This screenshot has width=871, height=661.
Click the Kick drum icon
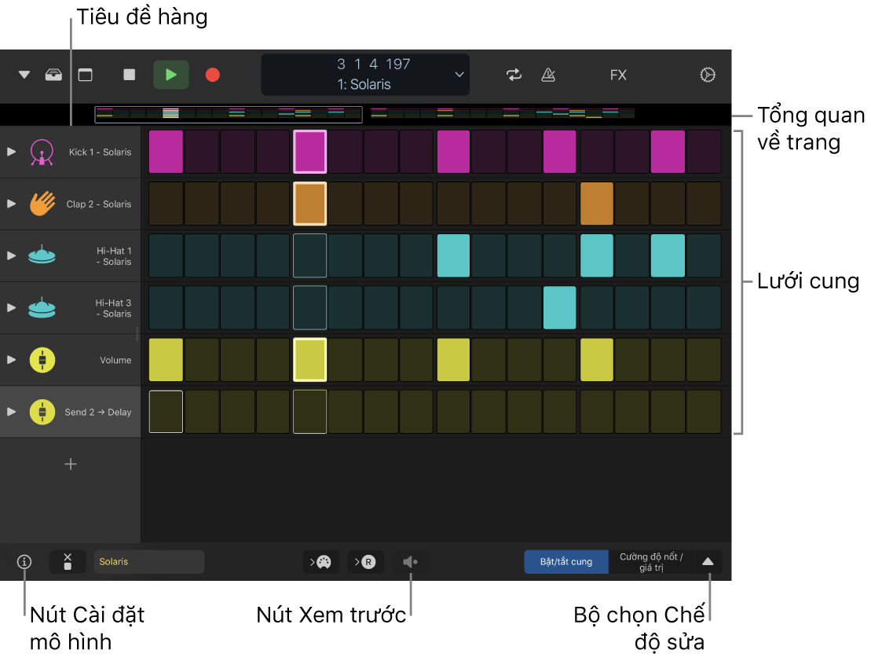(x=42, y=152)
